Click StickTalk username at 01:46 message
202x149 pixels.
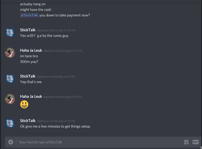point(28,30)
